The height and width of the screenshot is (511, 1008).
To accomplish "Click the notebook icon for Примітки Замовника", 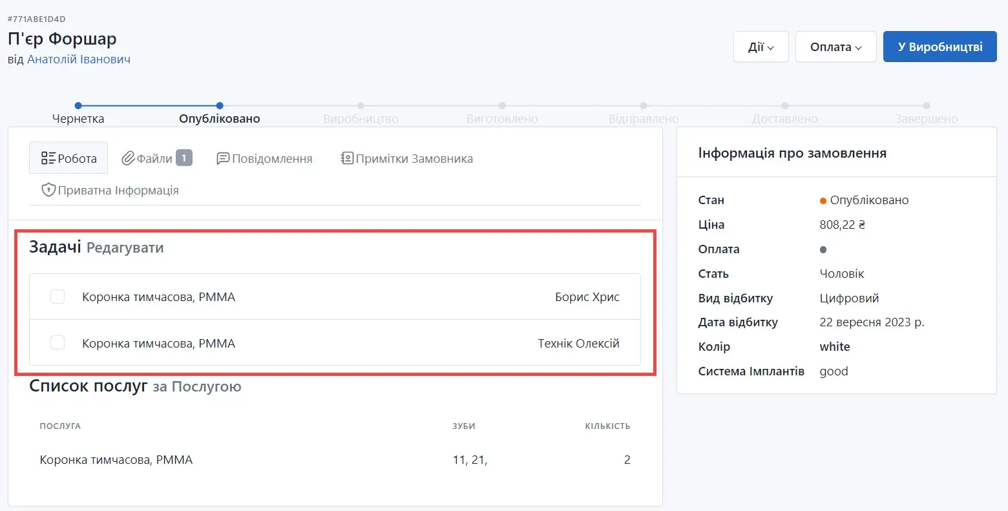I will 347,158.
